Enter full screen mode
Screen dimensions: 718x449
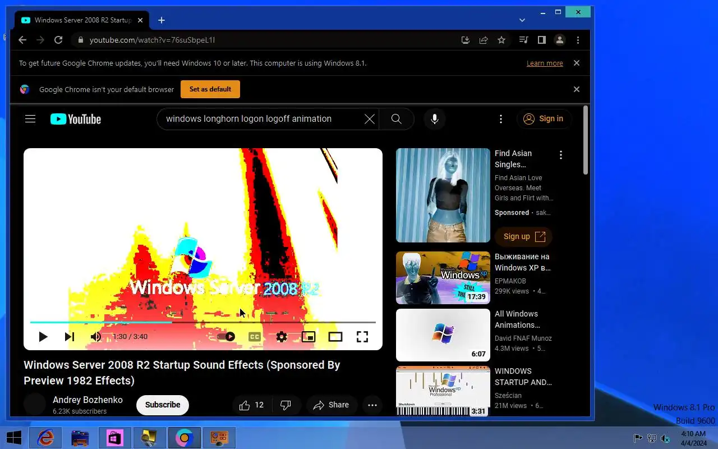(362, 337)
